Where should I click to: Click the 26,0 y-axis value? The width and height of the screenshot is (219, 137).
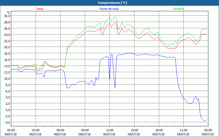click(7, 28)
